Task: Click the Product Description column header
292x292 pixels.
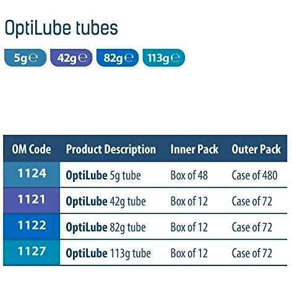Action: coord(111,149)
